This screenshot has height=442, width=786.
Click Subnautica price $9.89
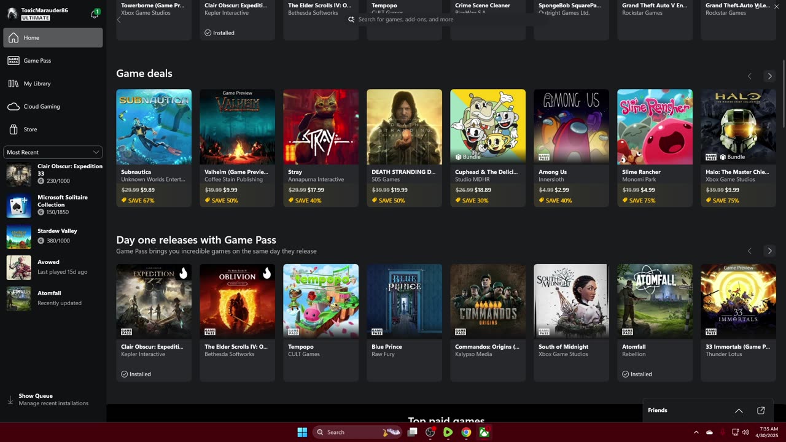[147, 190]
